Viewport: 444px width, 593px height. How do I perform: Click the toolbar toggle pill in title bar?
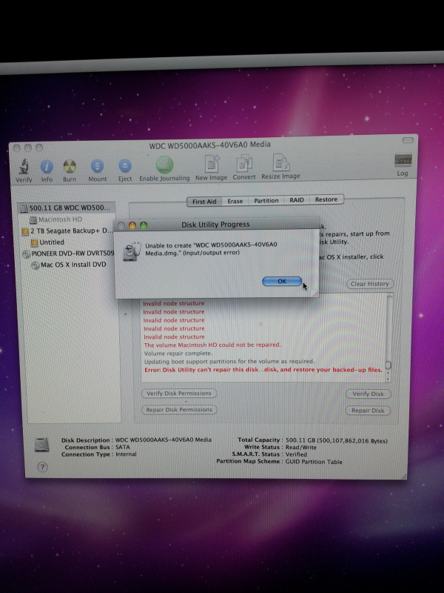coord(408,140)
